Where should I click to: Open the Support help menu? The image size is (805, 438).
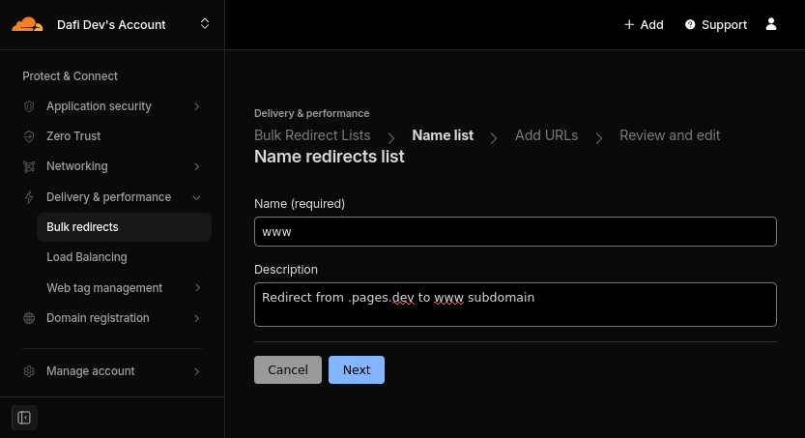point(716,24)
